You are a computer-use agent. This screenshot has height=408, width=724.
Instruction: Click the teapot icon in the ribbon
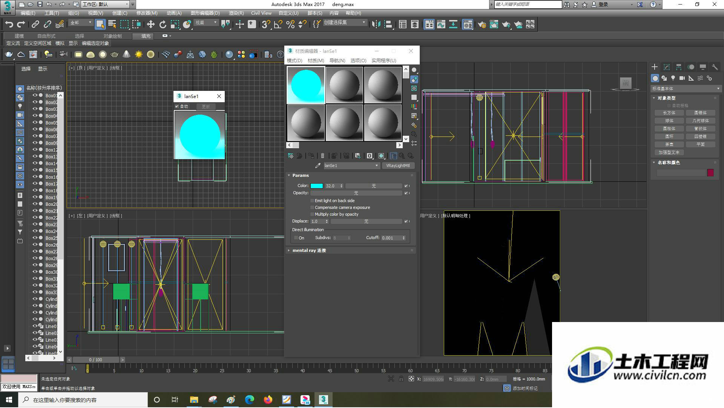point(9,55)
